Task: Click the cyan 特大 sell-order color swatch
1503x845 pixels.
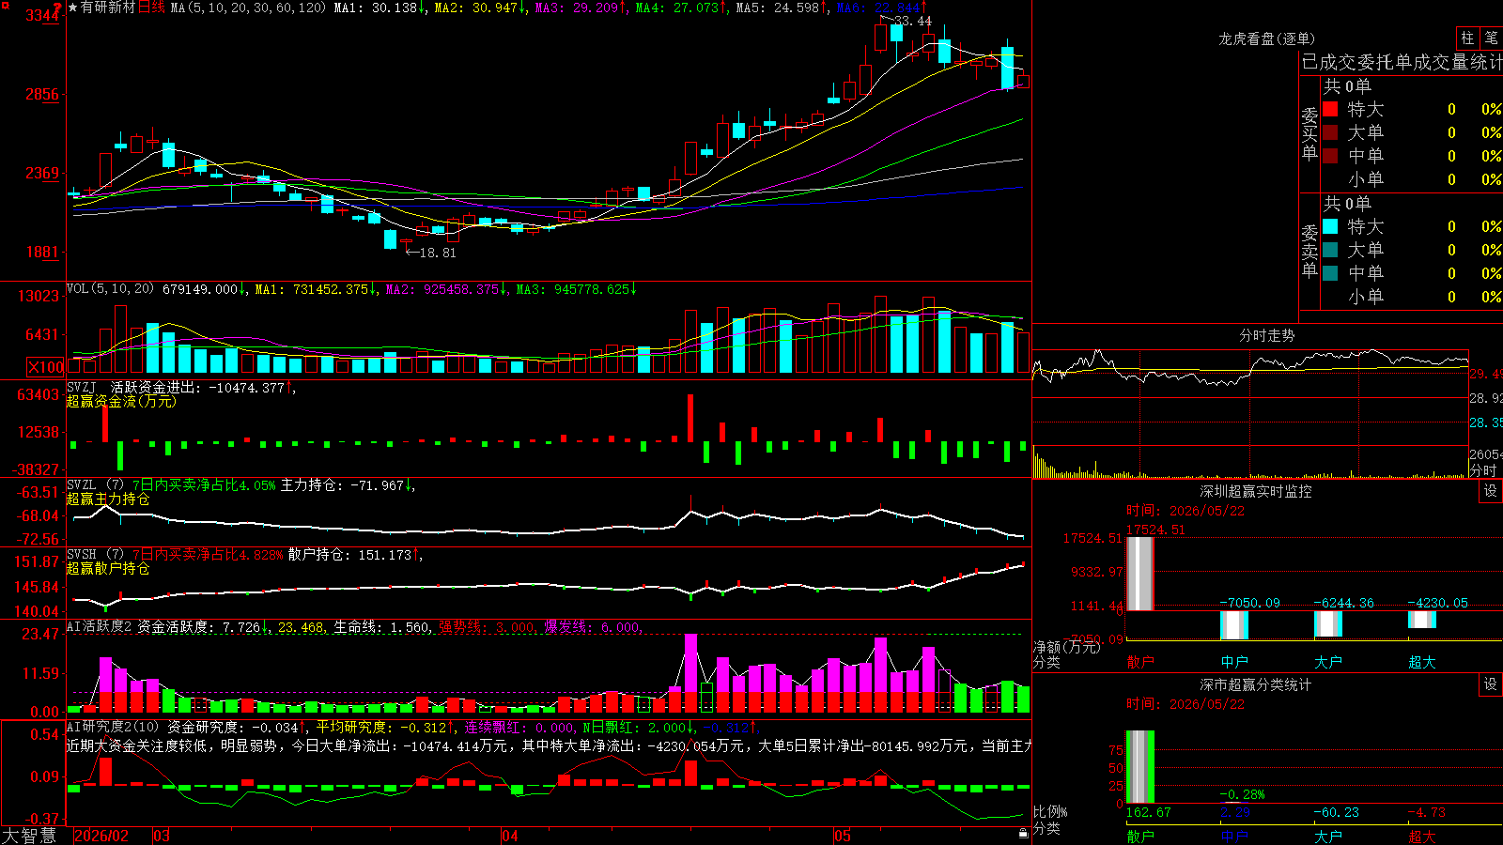Action: click(x=1330, y=226)
